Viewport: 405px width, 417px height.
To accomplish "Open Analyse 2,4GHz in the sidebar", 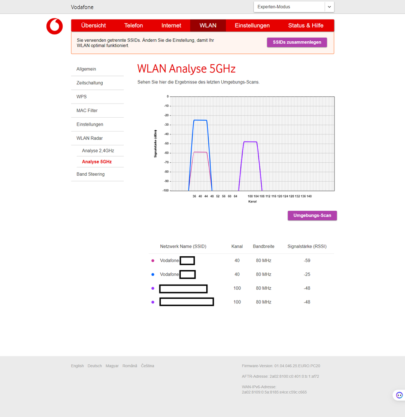I will click(97, 150).
